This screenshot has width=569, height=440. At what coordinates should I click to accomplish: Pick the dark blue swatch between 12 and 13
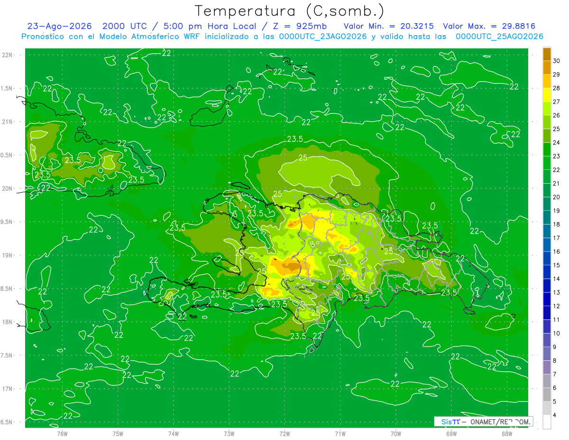(547, 300)
